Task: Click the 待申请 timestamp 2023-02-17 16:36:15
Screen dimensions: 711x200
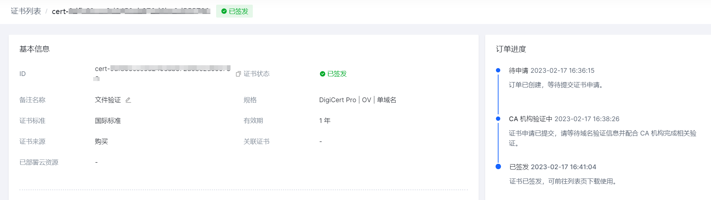Action: 562,71
